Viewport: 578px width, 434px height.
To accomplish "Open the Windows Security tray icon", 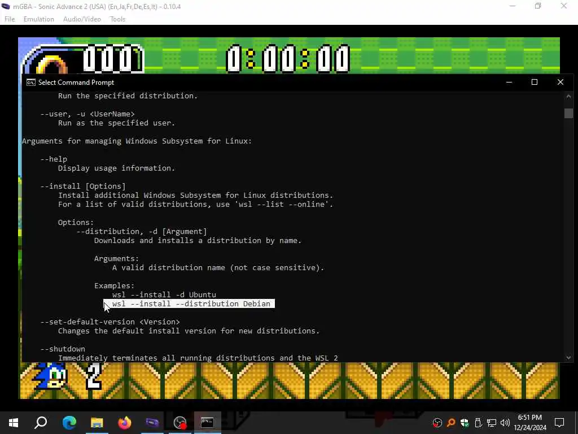I will pos(465,423).
